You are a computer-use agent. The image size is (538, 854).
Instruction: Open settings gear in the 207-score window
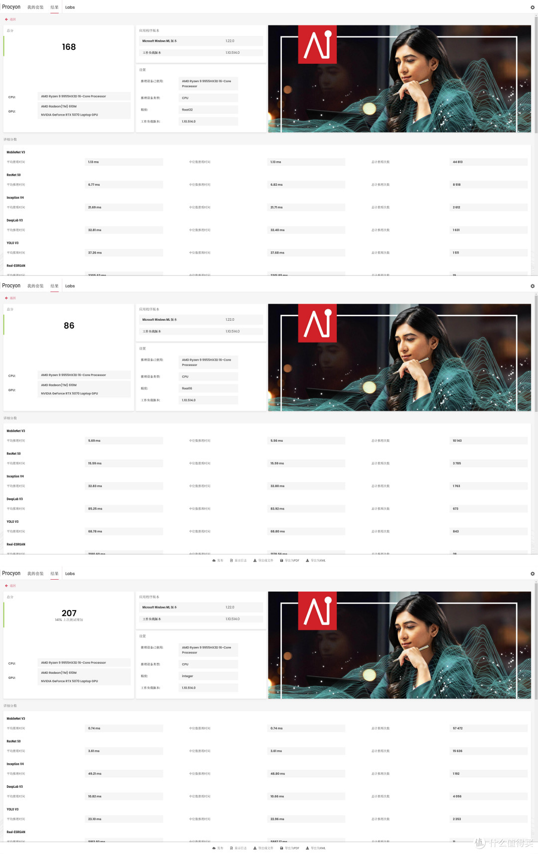pos(533,574)
